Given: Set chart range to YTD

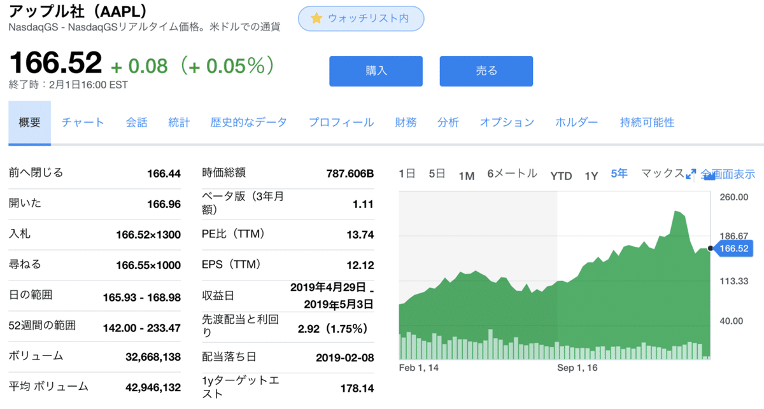Looking at the screenshot, I should pos(561,176).
